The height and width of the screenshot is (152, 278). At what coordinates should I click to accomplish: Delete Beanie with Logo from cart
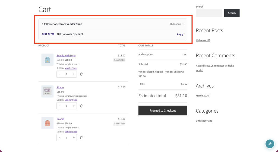click(81, 74)
